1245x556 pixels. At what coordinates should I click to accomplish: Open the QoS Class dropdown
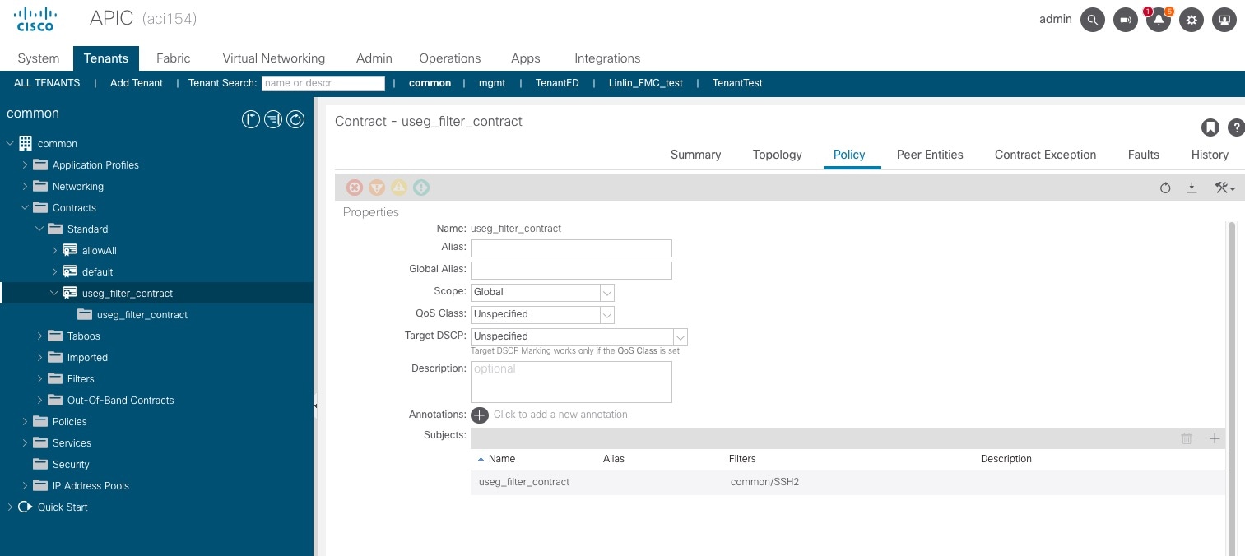click(x=606, y=314)
